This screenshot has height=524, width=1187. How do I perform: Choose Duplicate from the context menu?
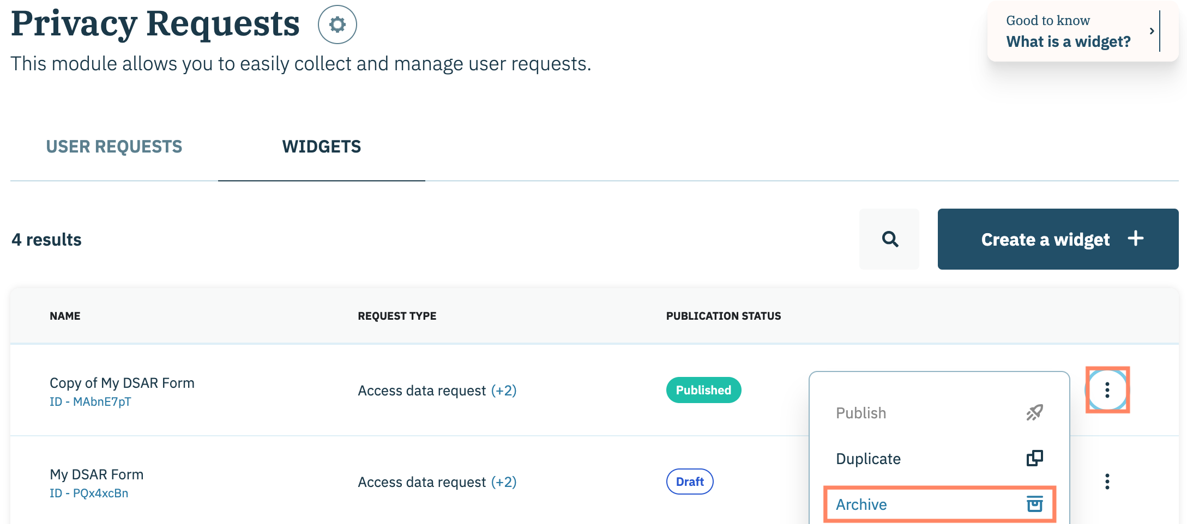pos(868,459)
